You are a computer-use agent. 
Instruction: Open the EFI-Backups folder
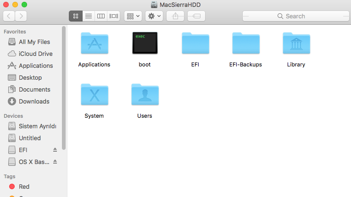point(245,44)
